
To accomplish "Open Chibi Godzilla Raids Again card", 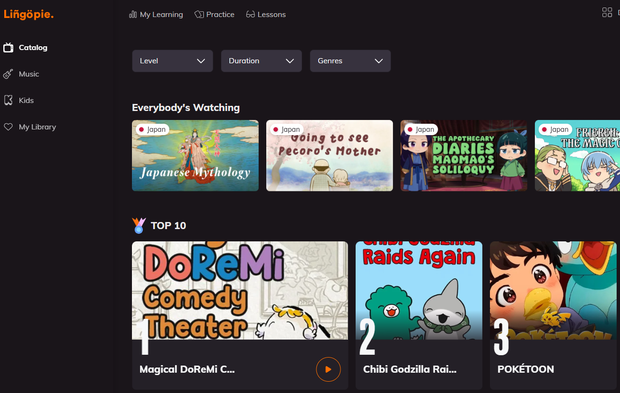I will 419,302.
